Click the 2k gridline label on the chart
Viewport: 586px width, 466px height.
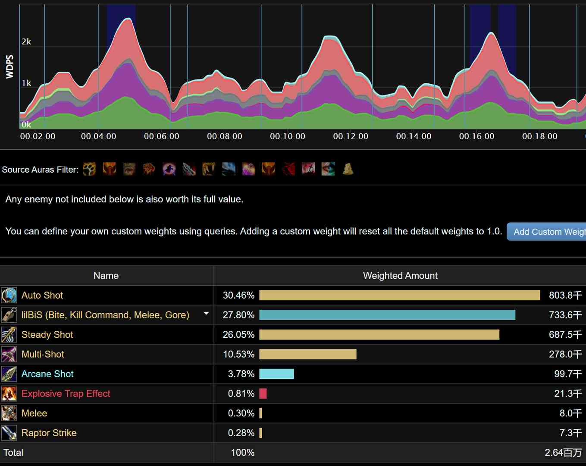(26, 41)
